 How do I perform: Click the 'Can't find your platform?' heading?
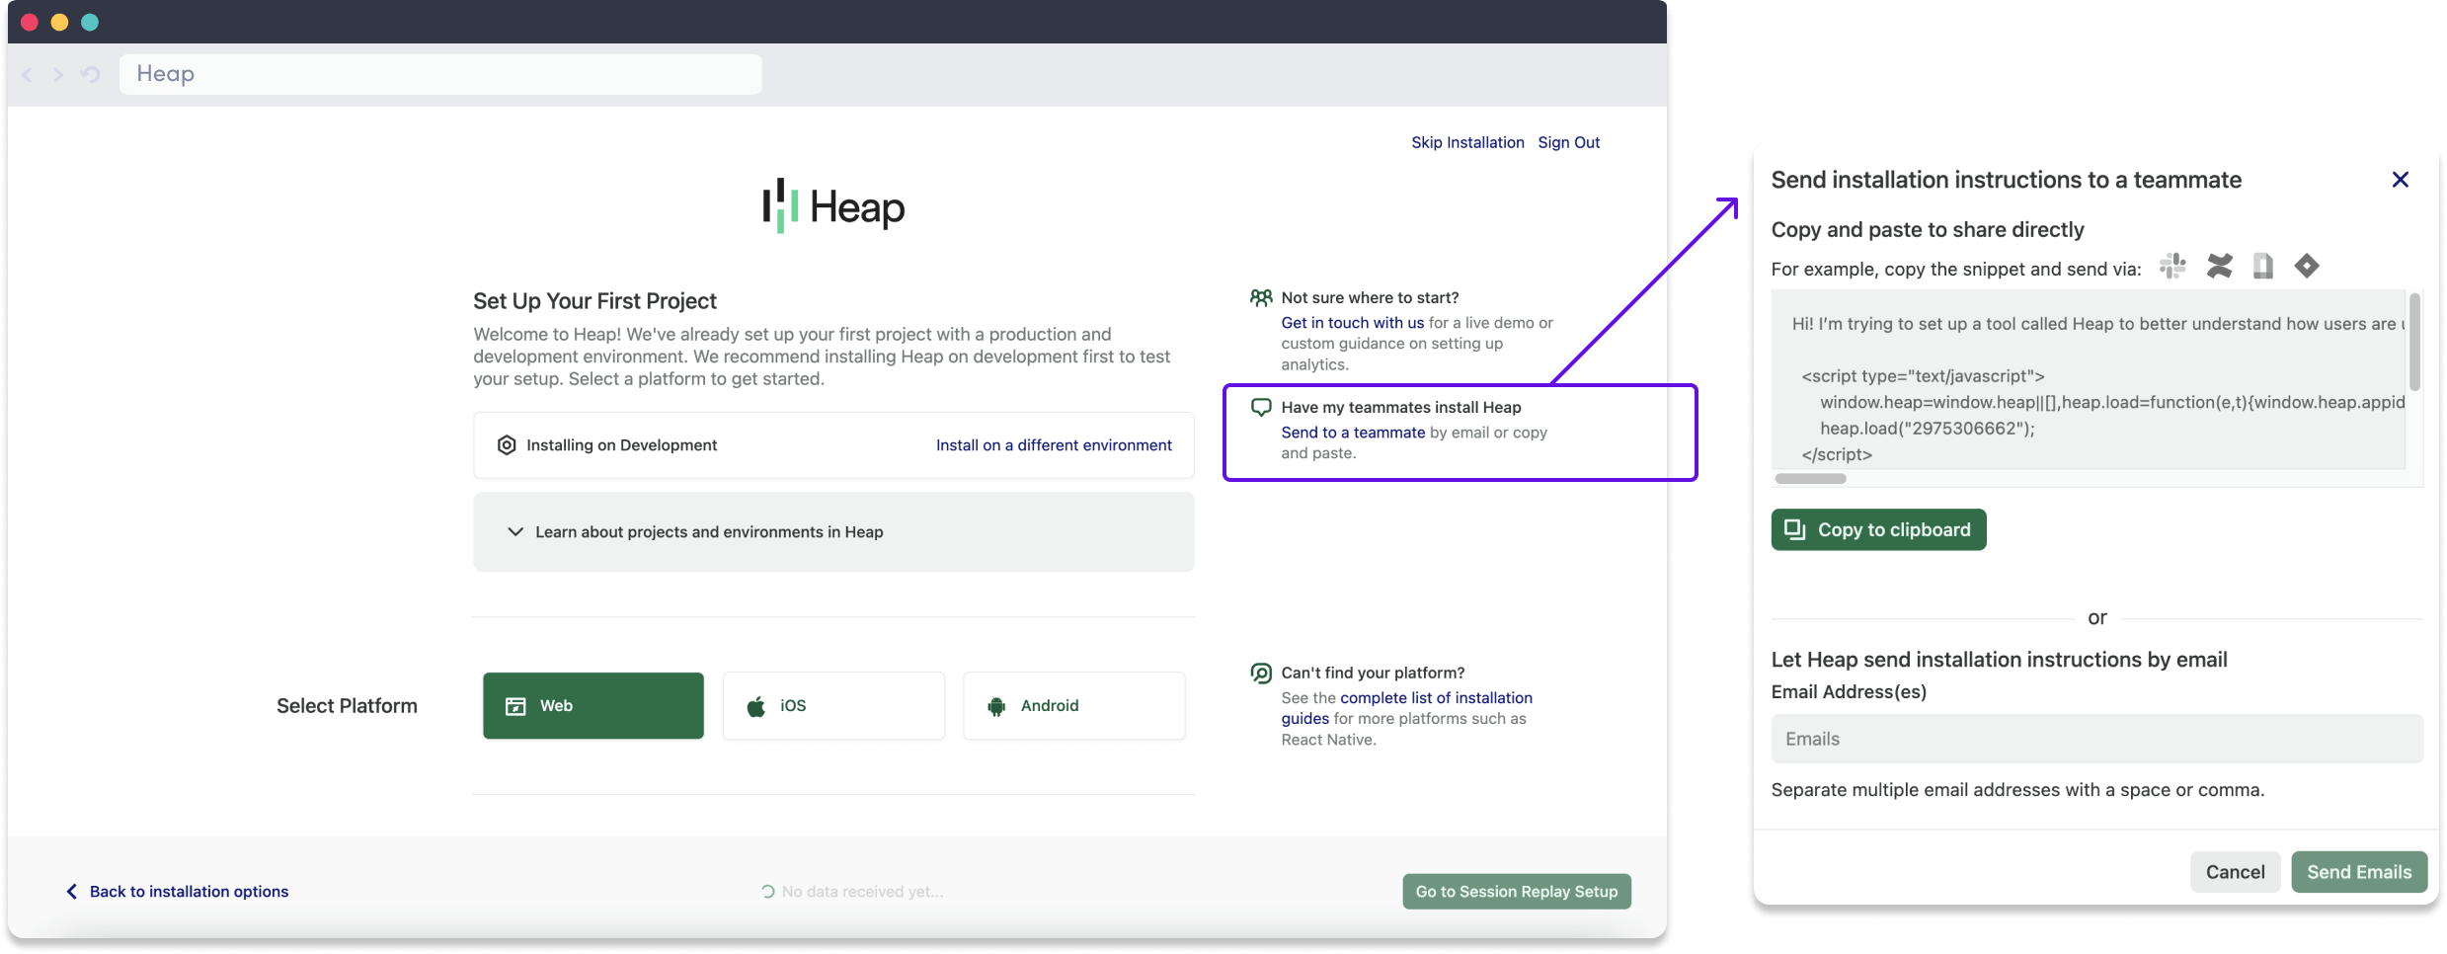coord(1373,673)
